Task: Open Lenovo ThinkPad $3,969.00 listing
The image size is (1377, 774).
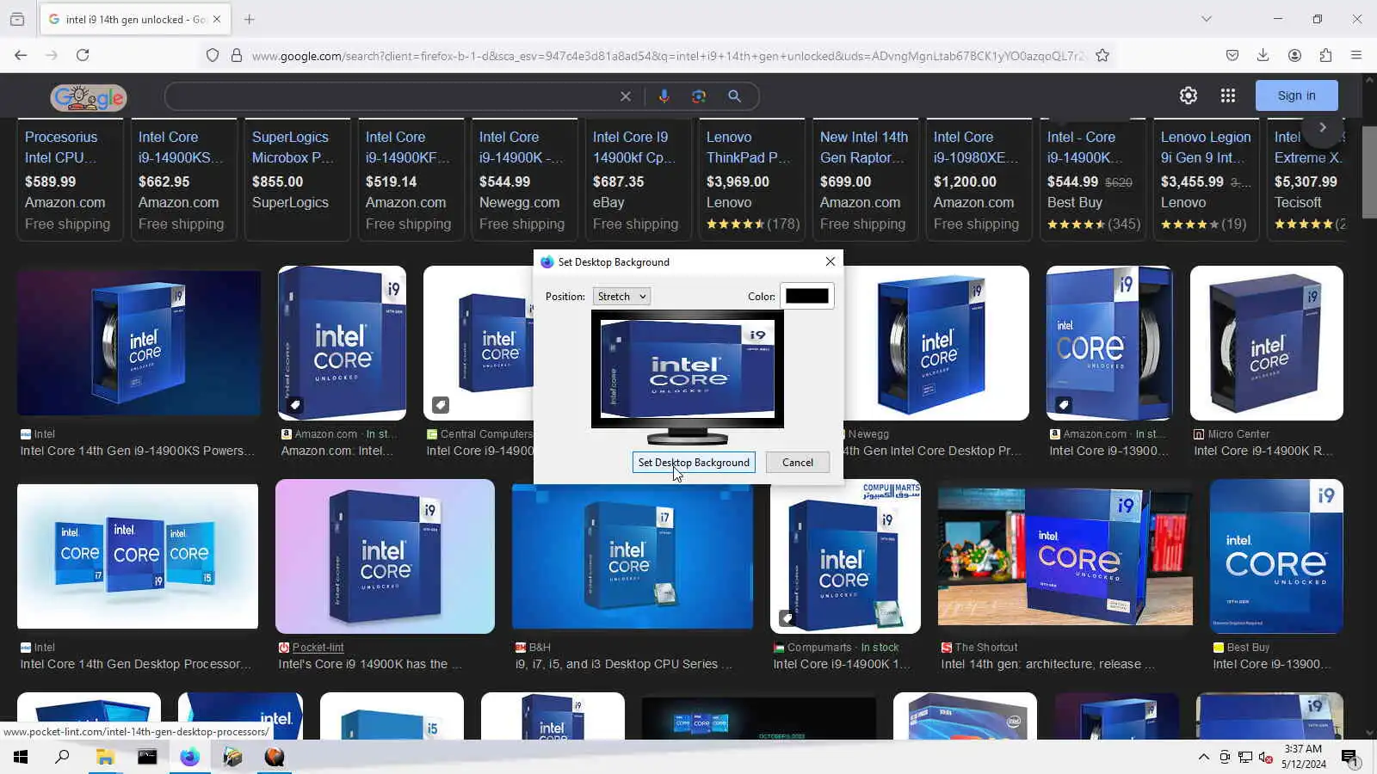Action: coord(752,180)
